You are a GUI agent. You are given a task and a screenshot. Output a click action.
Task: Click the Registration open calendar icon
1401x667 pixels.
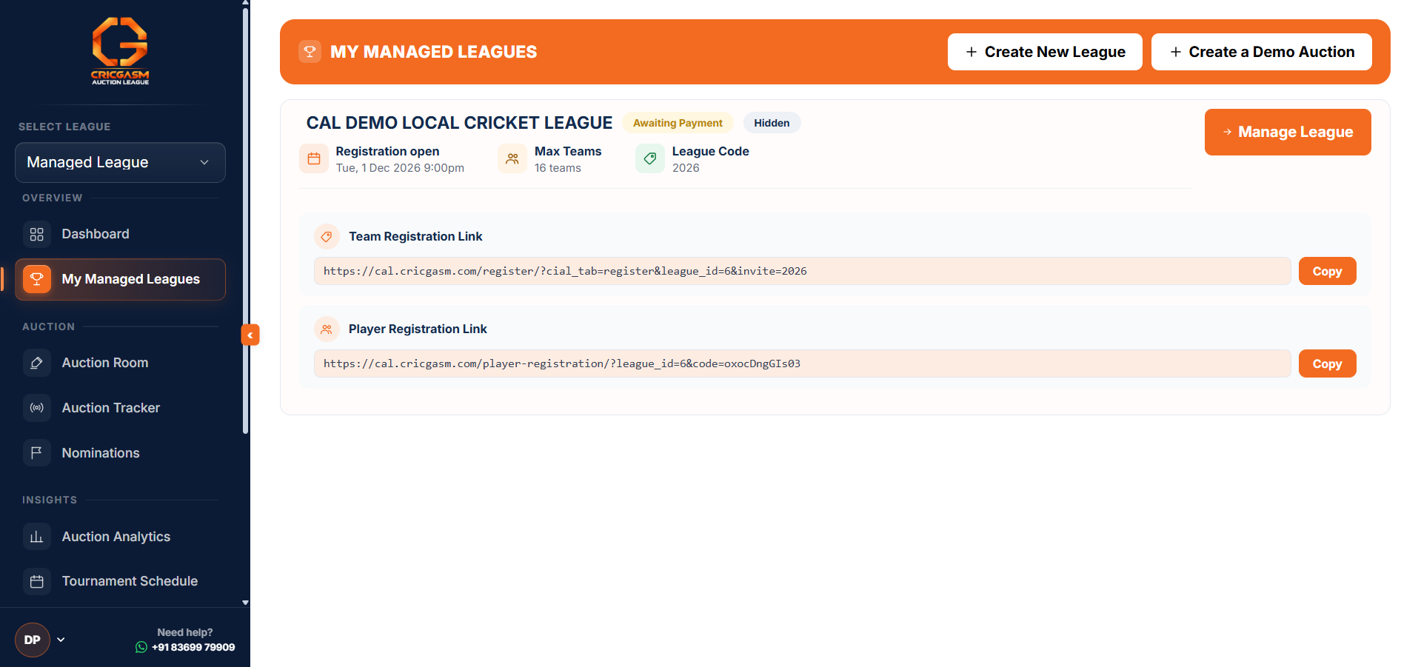click(314, 158)
